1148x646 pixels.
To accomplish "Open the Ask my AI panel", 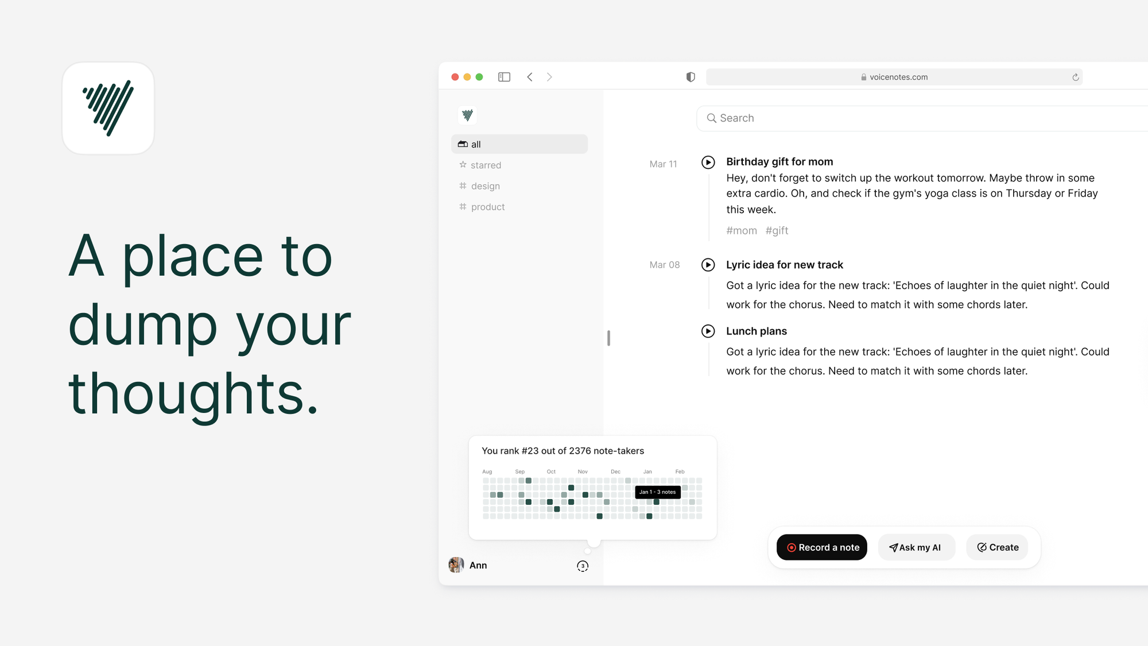I will coord(914,547).
